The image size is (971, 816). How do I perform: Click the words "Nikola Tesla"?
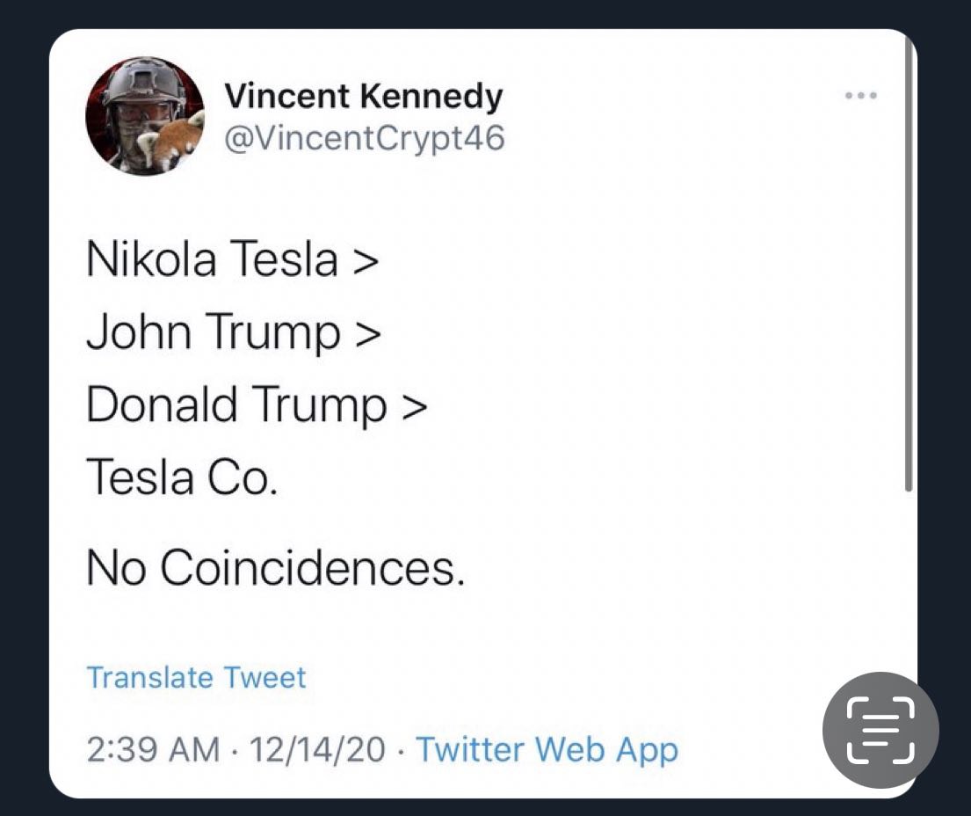(x=212, y=261)
